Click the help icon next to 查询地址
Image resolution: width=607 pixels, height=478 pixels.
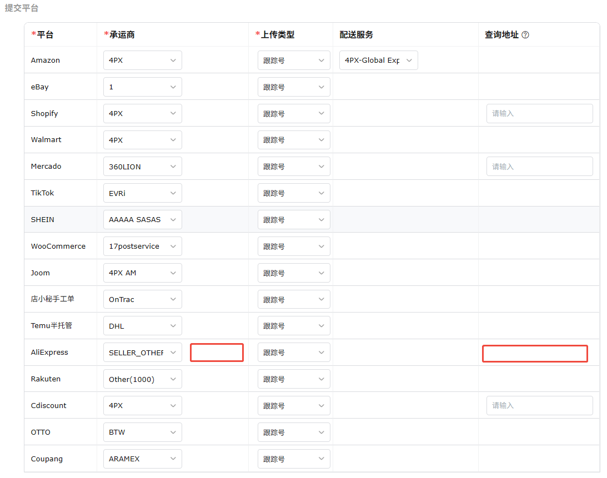[525, 35]
